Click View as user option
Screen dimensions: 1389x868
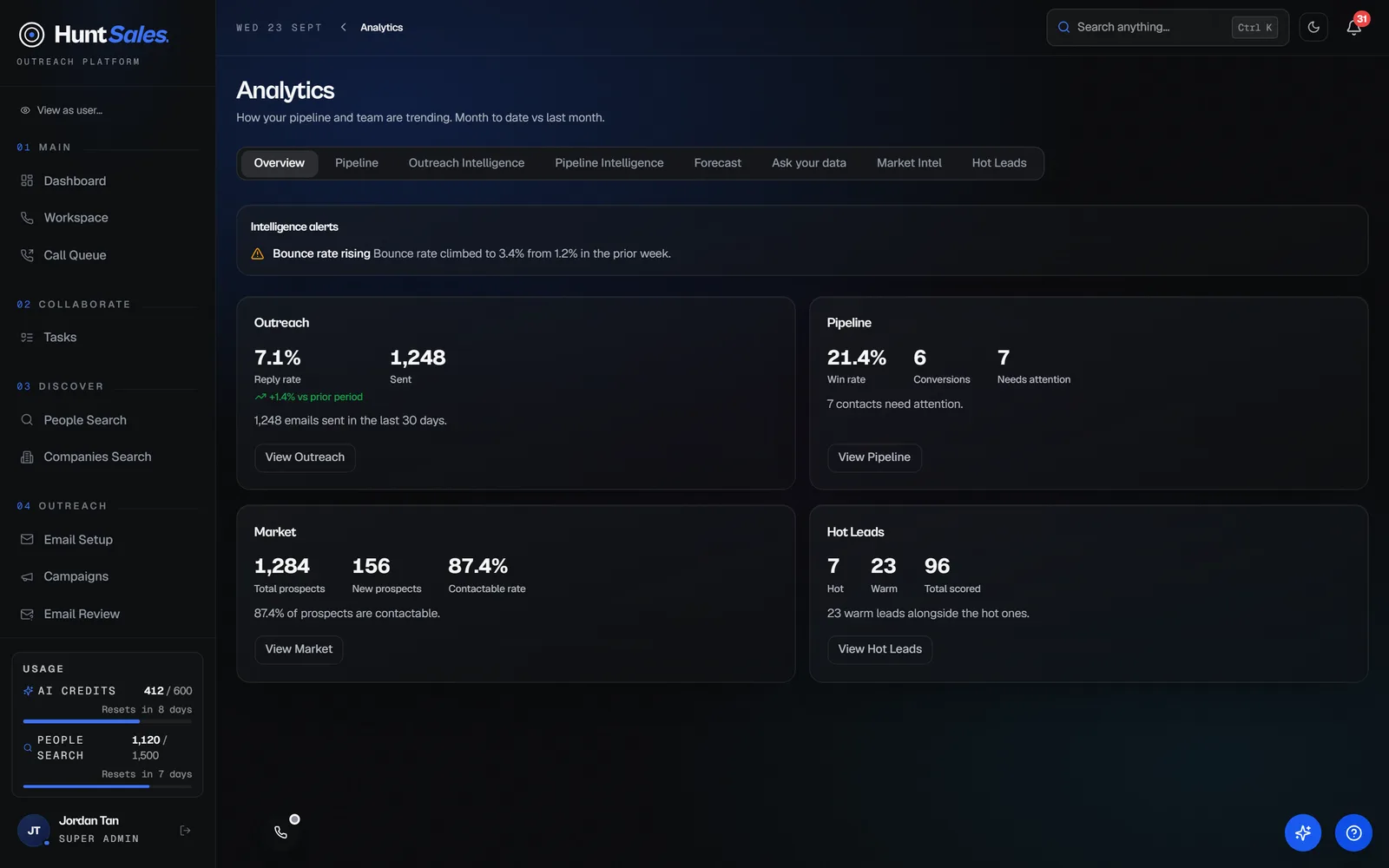pos(62,110)
